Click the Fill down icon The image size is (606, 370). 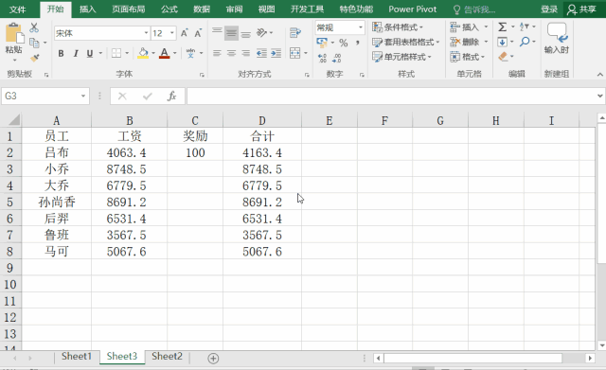[x=502, y=42]
